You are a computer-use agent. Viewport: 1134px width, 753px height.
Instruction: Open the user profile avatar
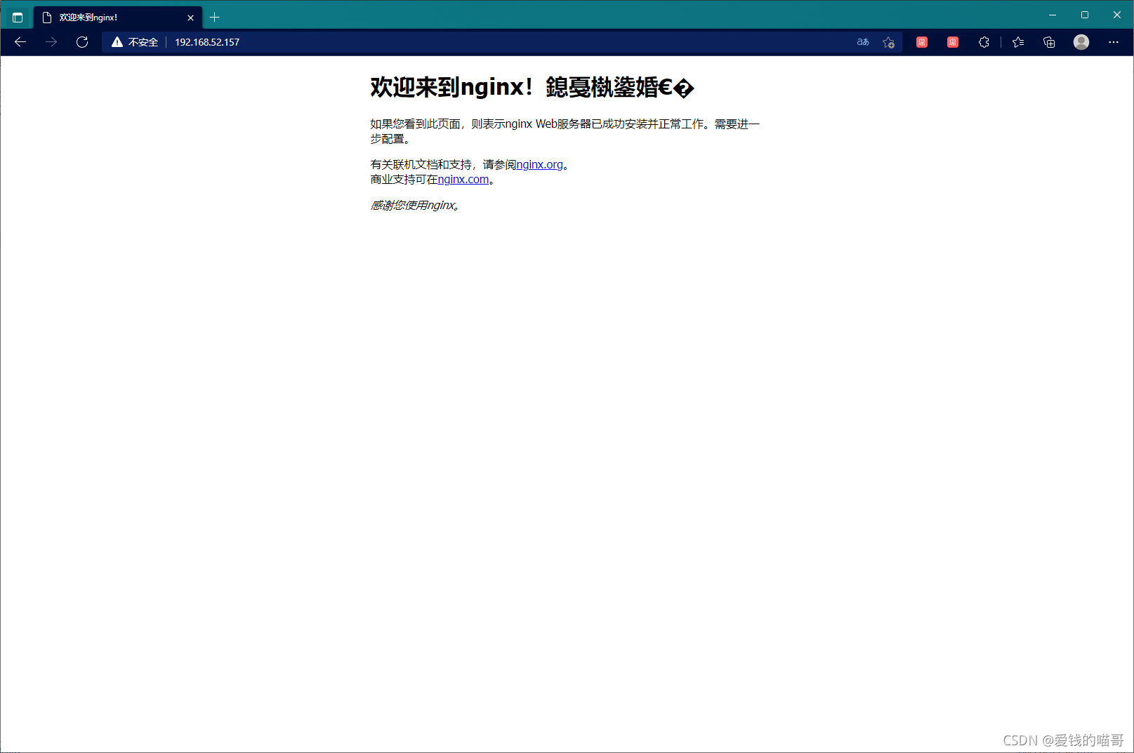1081,42
